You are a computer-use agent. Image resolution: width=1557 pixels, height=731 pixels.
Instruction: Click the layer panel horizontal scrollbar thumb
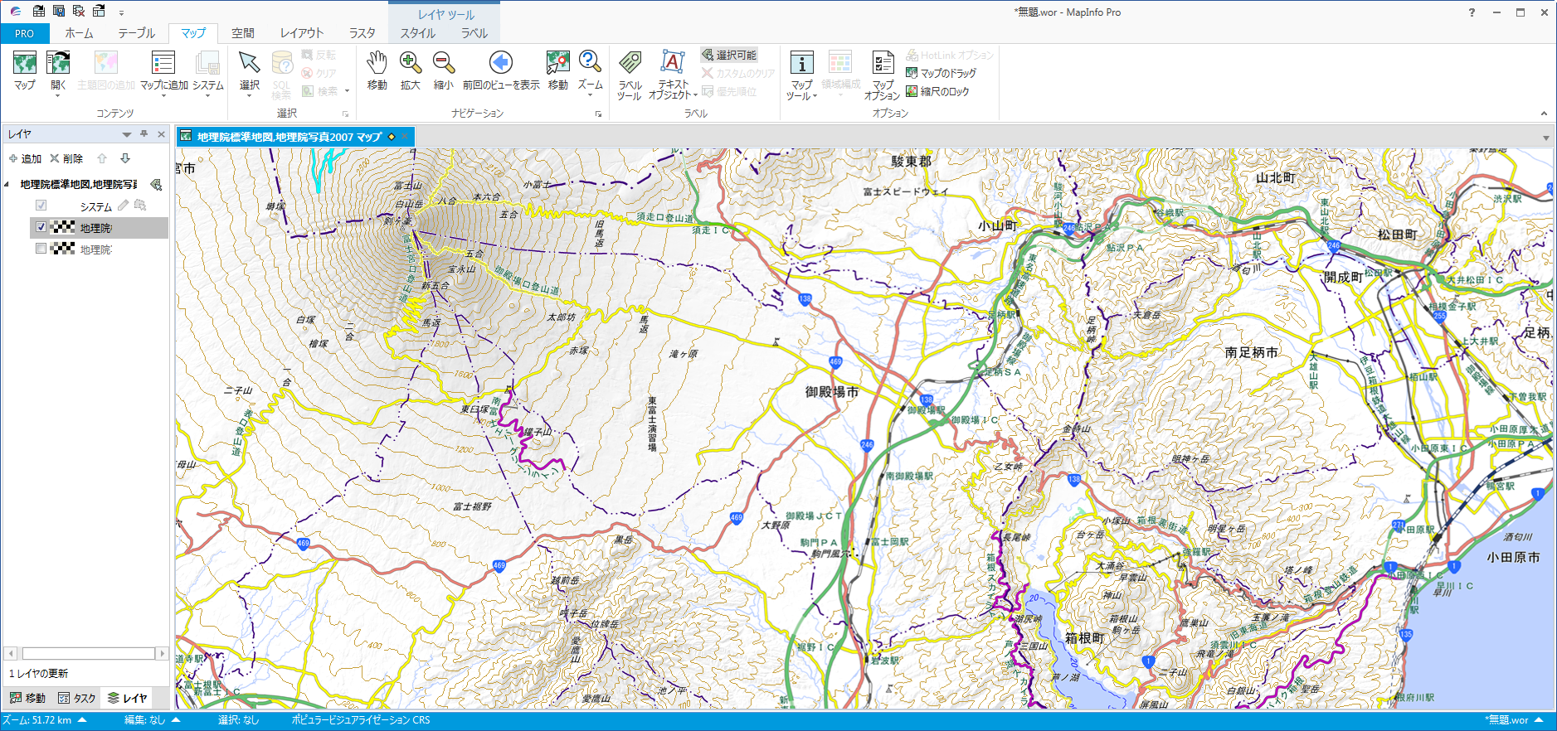pos(88,653)
